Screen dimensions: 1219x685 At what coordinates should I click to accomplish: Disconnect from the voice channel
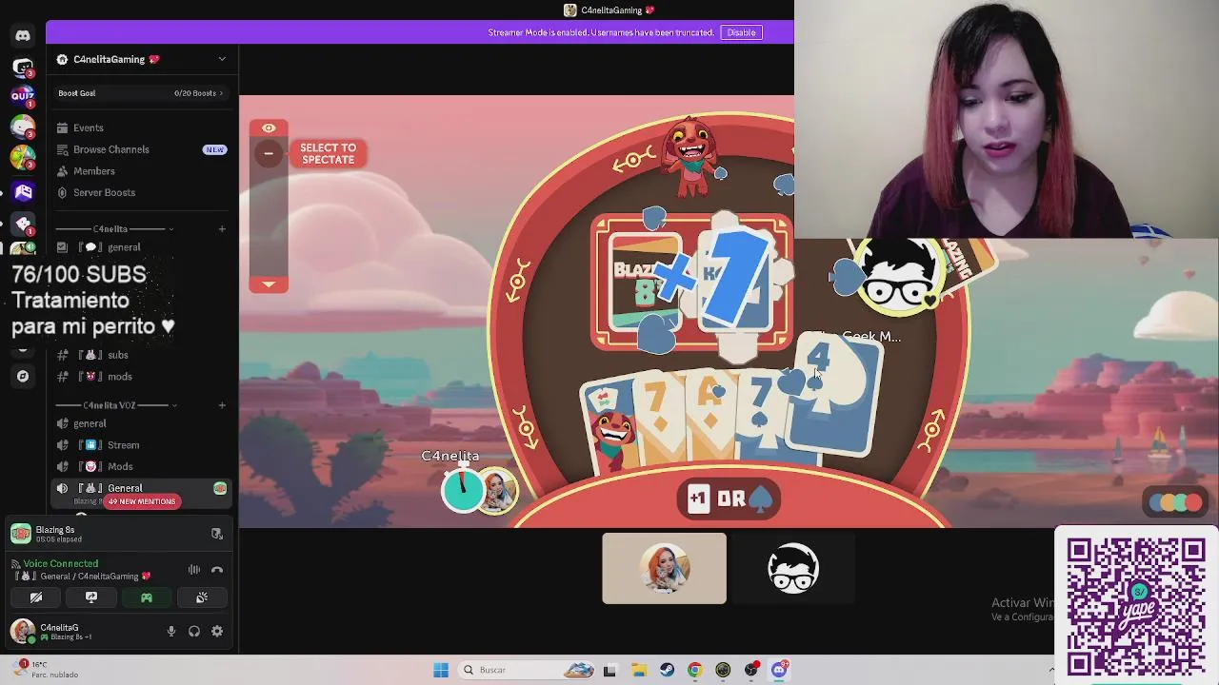tap(217, 570)
